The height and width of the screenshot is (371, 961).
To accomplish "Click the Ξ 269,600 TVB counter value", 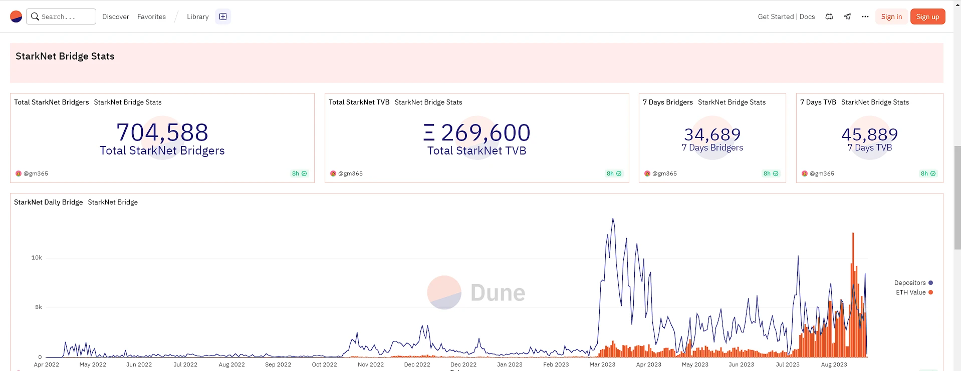I will 476,132.
